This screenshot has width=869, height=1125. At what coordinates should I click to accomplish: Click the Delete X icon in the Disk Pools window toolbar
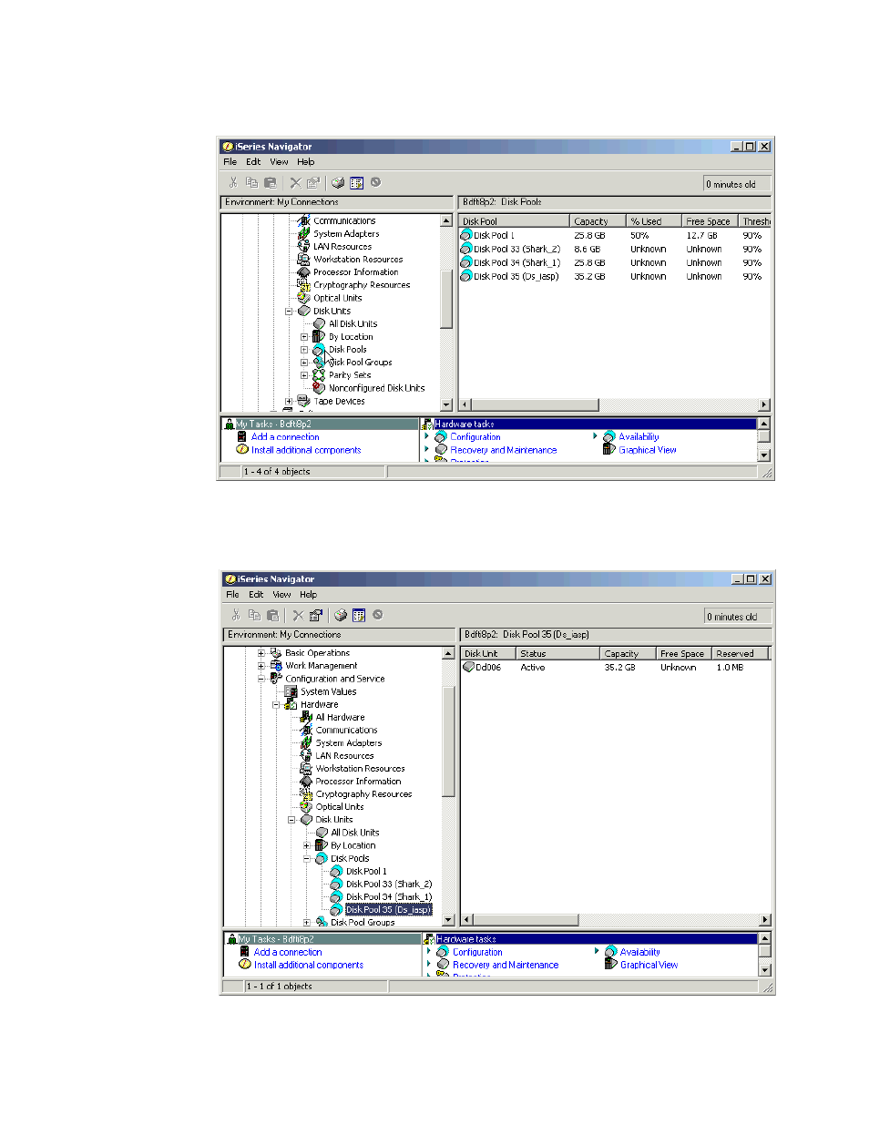tap(295, 182)
